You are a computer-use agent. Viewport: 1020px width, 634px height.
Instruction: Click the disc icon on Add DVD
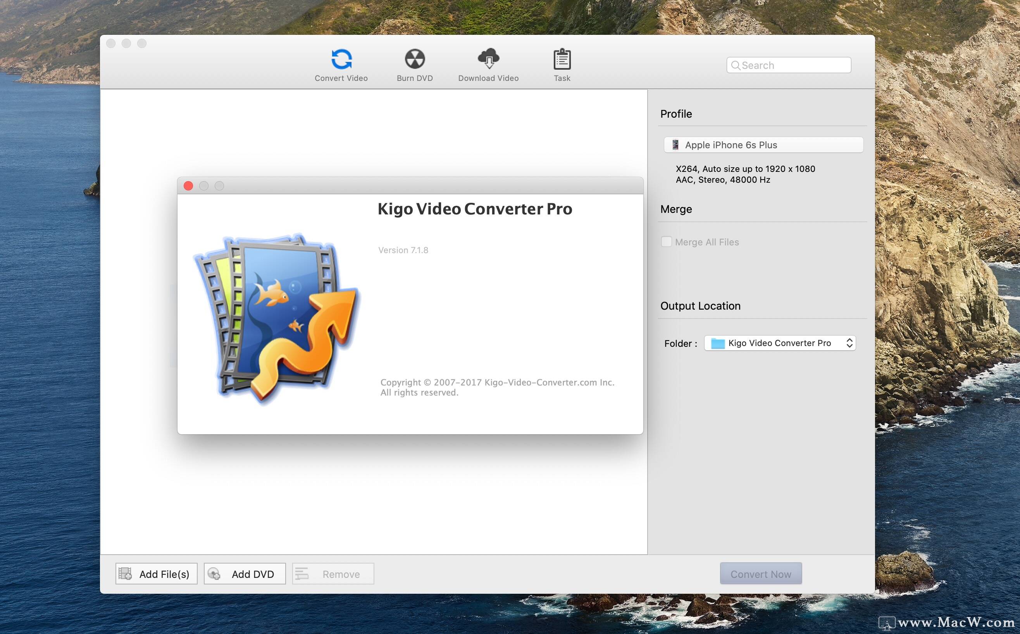click(214, 574)
